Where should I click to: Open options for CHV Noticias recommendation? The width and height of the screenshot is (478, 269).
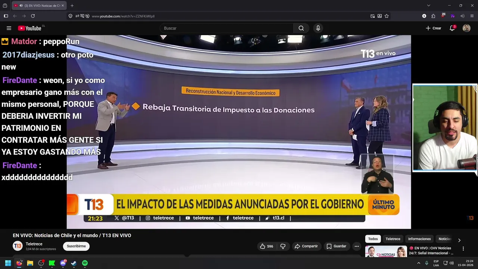tap(463, 248)
